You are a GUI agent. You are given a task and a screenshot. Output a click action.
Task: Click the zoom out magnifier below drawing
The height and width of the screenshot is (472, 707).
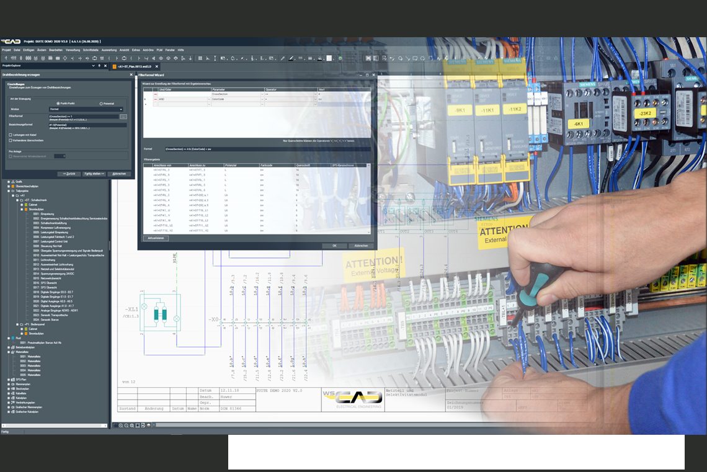click(x=127, y=425)
